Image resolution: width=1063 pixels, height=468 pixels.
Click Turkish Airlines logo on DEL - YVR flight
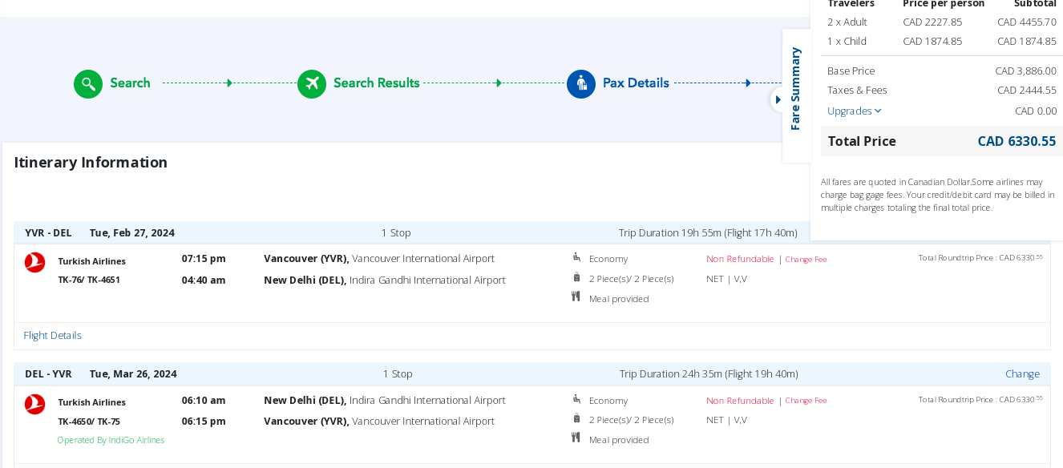[35, 404]
